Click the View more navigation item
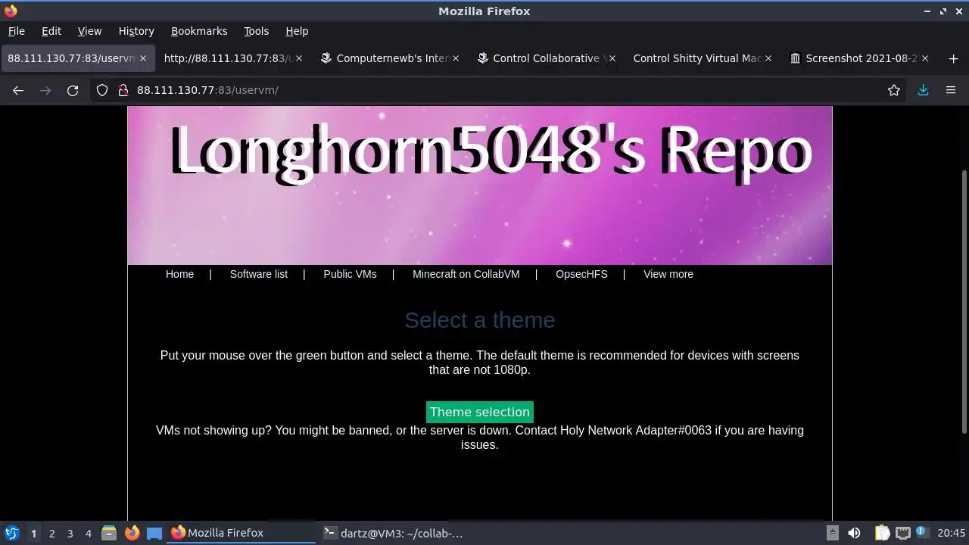This screenshot has width=969, height=545. pos(668,274)
